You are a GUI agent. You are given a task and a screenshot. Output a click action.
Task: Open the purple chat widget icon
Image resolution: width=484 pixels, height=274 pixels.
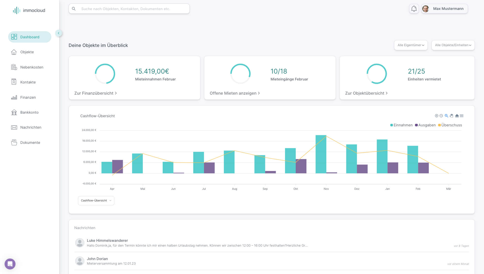pos(10,264)
